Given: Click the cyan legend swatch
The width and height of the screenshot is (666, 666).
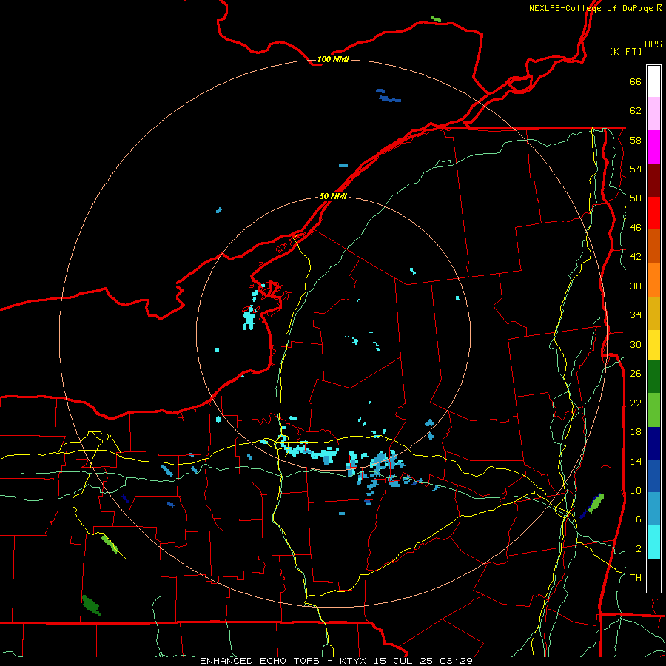Looking at the screenshot, I should pyautogui.click(x=653, y=542).
